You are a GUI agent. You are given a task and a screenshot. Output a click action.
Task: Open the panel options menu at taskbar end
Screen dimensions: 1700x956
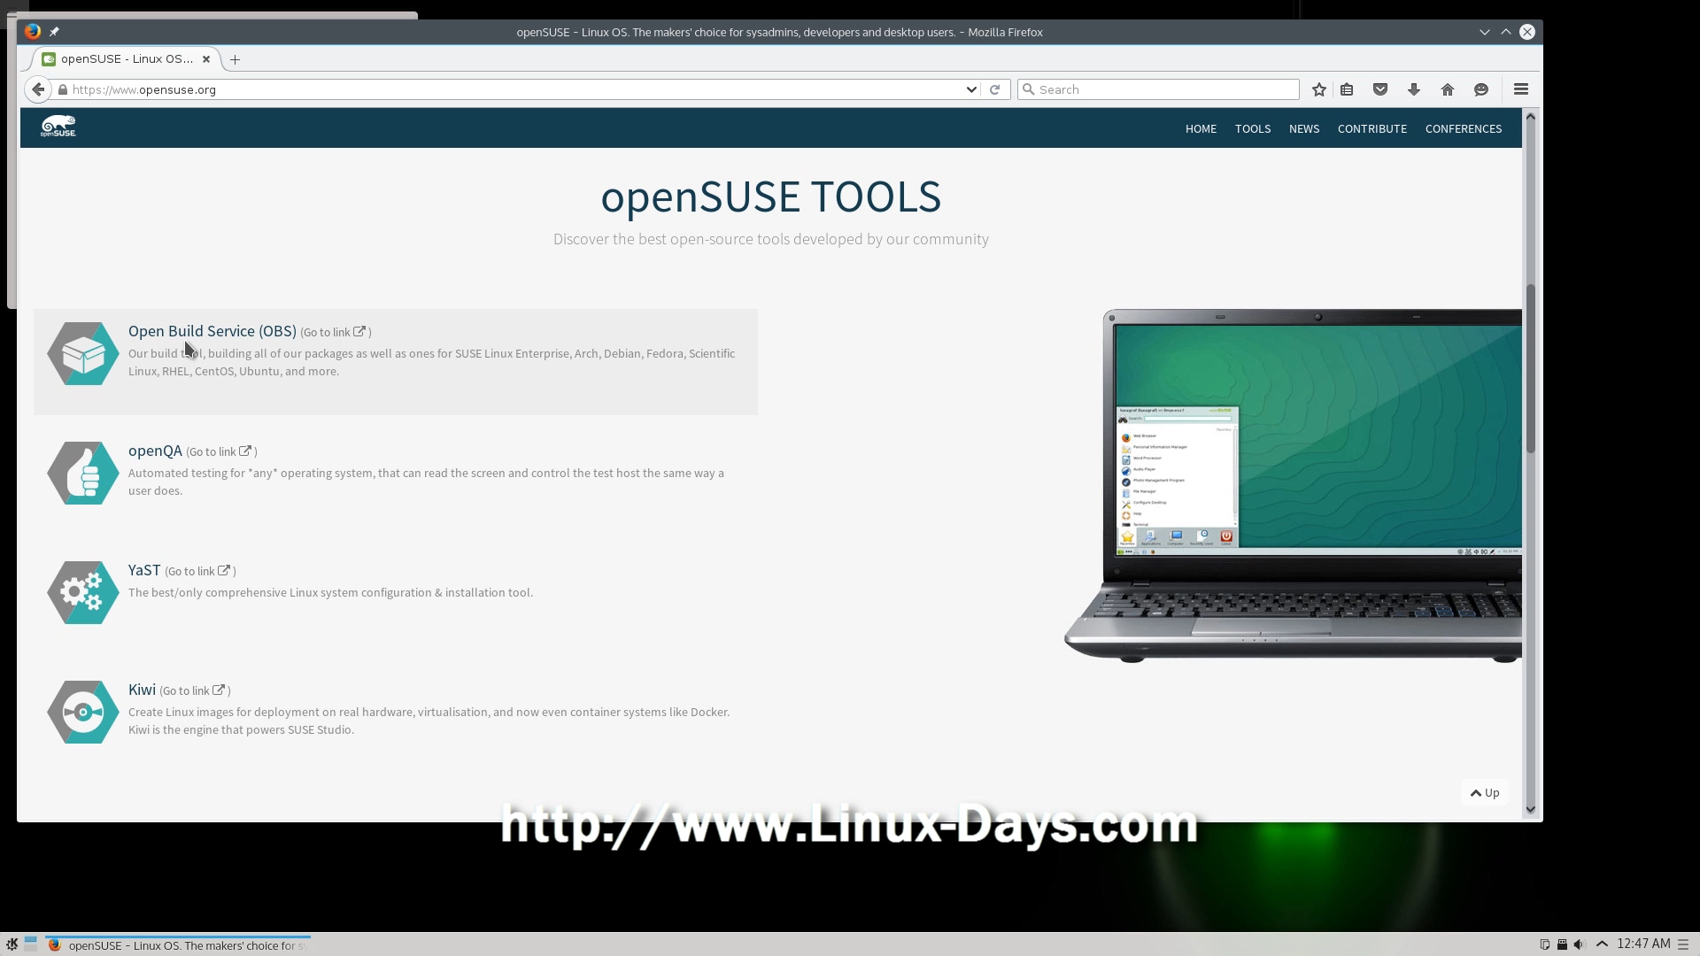point(1683,944)
